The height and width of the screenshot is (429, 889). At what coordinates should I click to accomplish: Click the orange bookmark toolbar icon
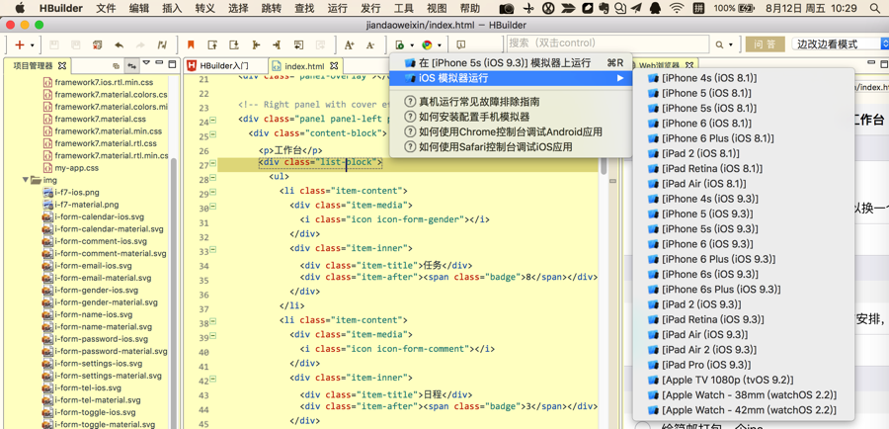tap(191, 44)
